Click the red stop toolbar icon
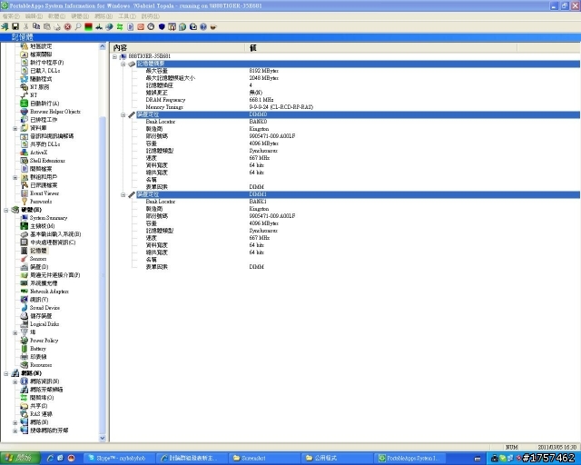The height and width of the screenshot is (465, 581). coord(67,26)
